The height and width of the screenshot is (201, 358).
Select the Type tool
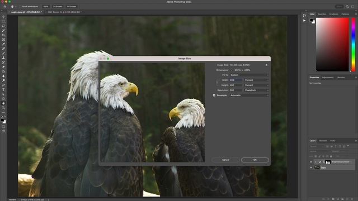[x=3, y=89]
